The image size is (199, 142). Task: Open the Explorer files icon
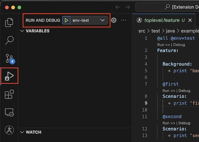point(9,22)
